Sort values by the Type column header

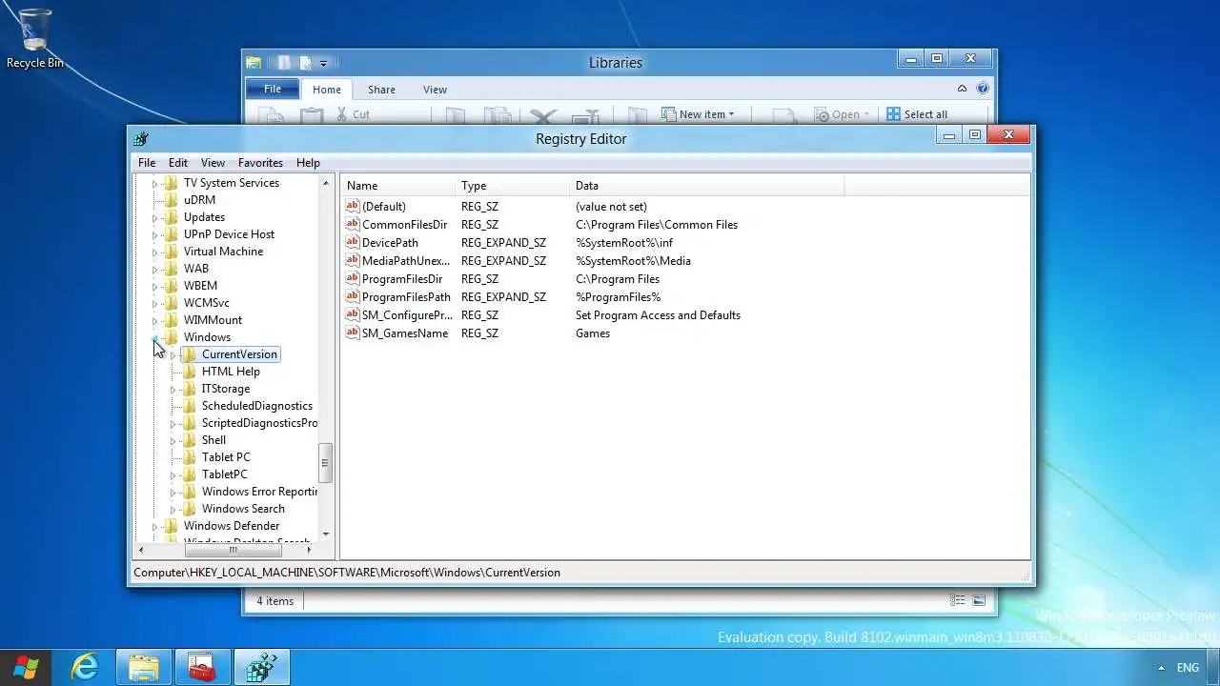[x=513, y=186]
